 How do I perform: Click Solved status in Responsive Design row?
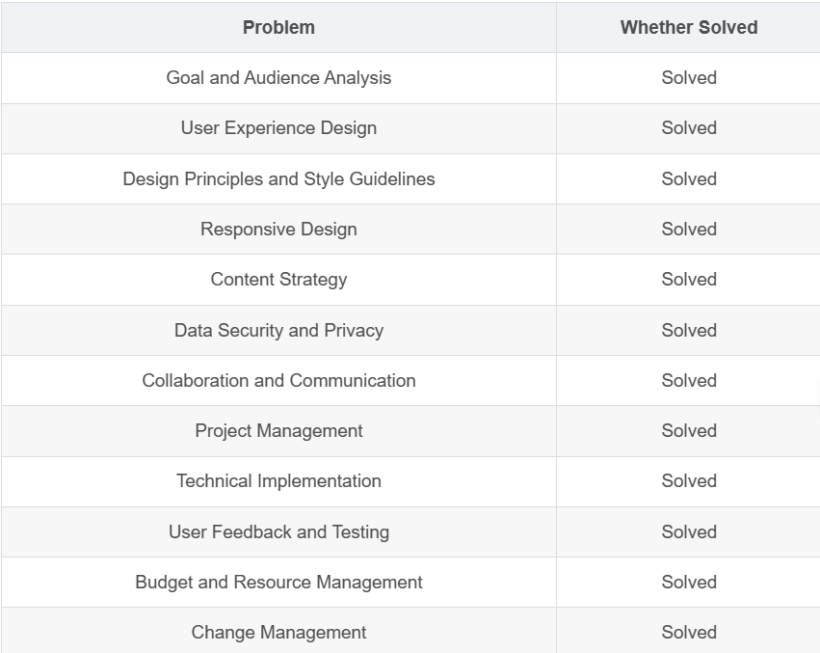click(x=689, y=230)
